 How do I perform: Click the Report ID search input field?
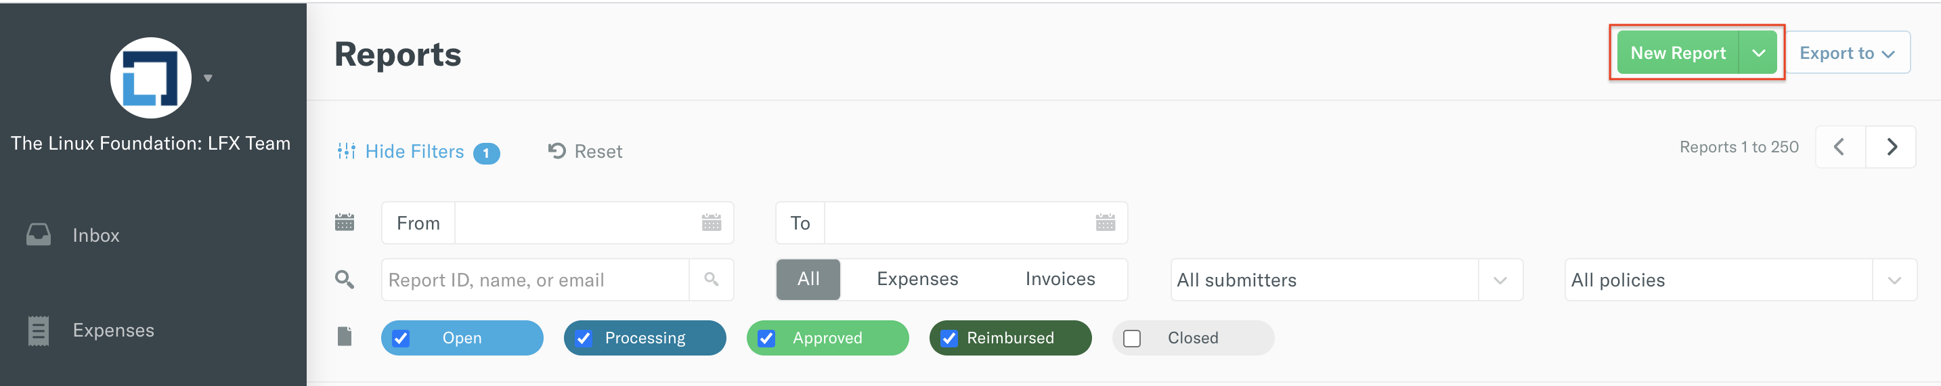coord(535,280)
